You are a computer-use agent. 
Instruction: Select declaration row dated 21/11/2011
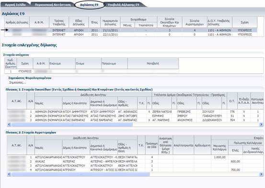[x=131, y=30]
